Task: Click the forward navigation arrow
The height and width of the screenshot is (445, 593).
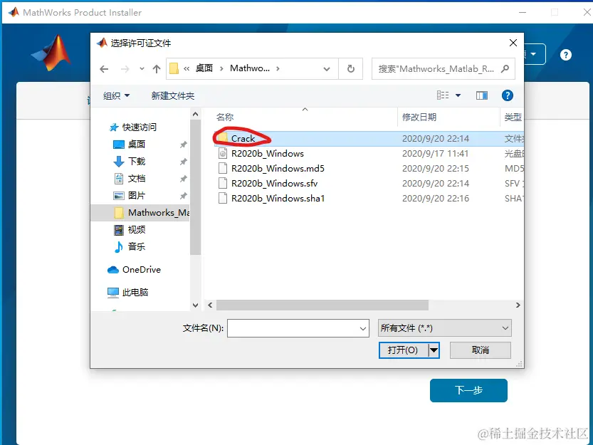Action: pos(125,69)
